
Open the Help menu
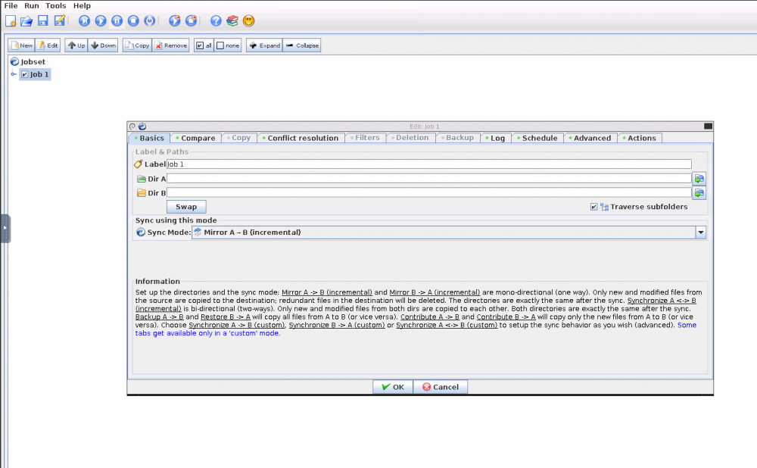point(82,6)
